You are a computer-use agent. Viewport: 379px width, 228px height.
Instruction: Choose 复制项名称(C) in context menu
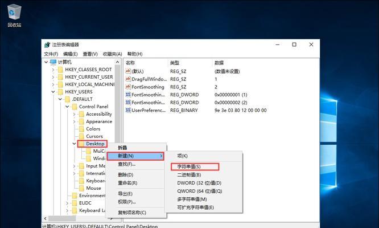tap(137, 213)
